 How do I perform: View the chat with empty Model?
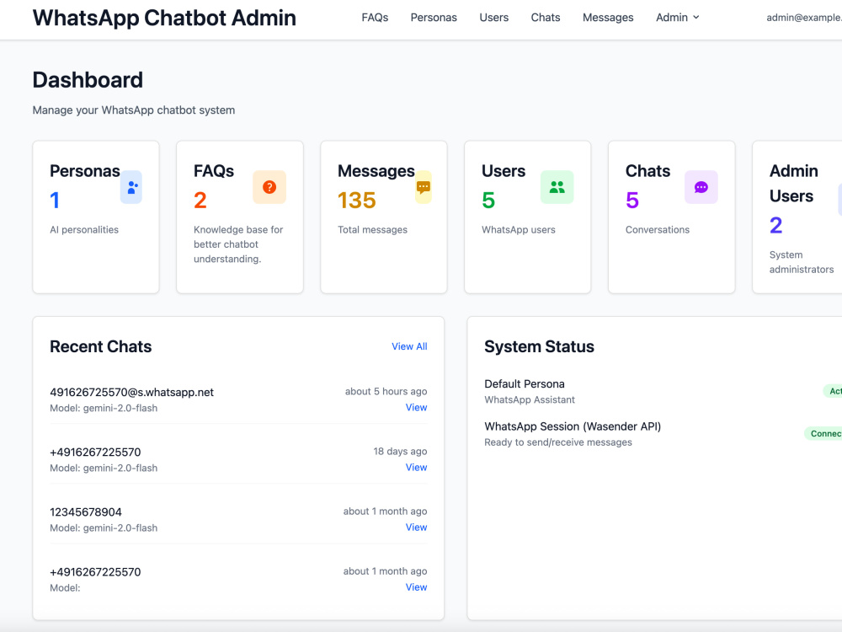416,587
